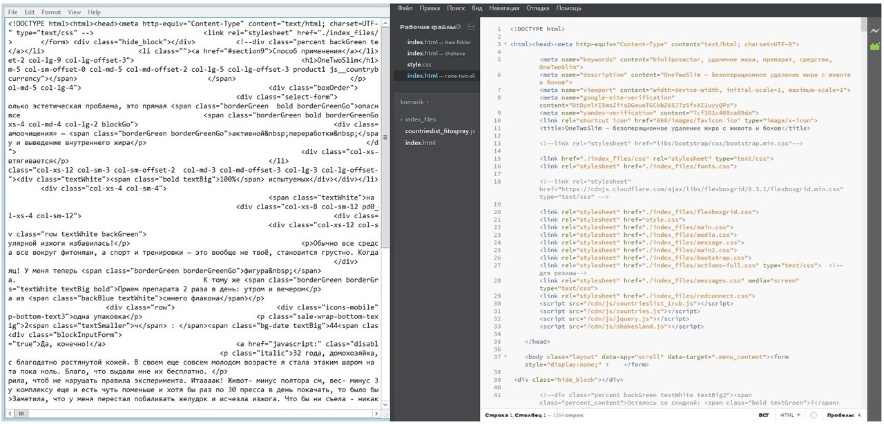Click cursor position Строка 1, Столбец 1
The image size is (884, 424).
[515, 415]
